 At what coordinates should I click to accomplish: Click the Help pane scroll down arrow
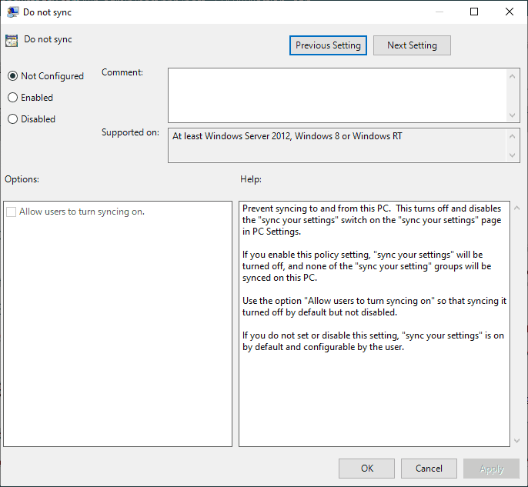click(x=517, y=441)
